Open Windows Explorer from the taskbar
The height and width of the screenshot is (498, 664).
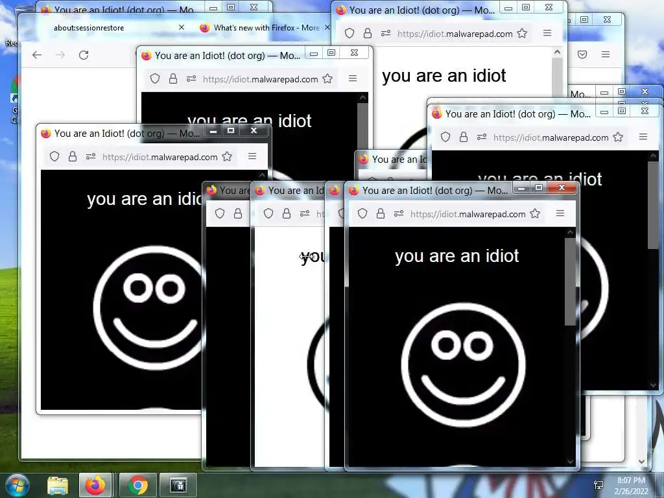(x=58, y=486)
